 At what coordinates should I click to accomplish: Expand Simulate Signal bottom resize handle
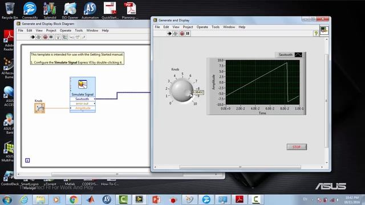(x=83, y=112)
